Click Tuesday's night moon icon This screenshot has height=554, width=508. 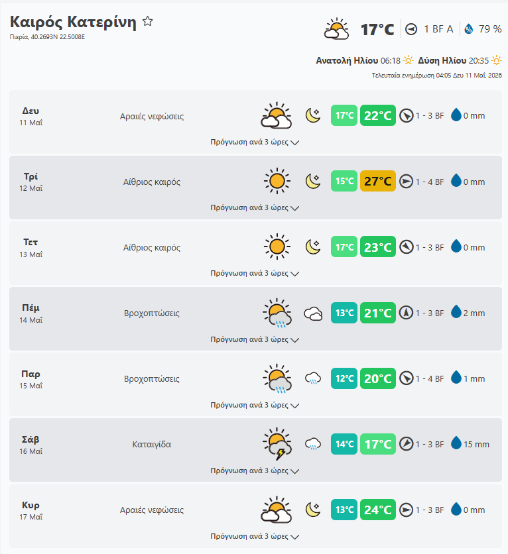pos(313,182)
